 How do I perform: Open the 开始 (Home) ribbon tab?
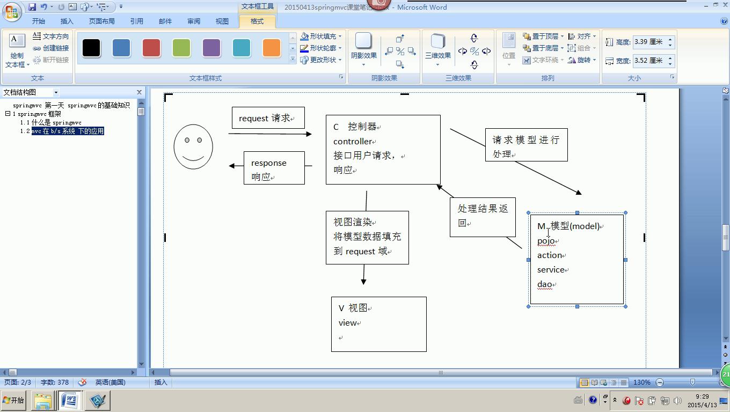[39, 21]
